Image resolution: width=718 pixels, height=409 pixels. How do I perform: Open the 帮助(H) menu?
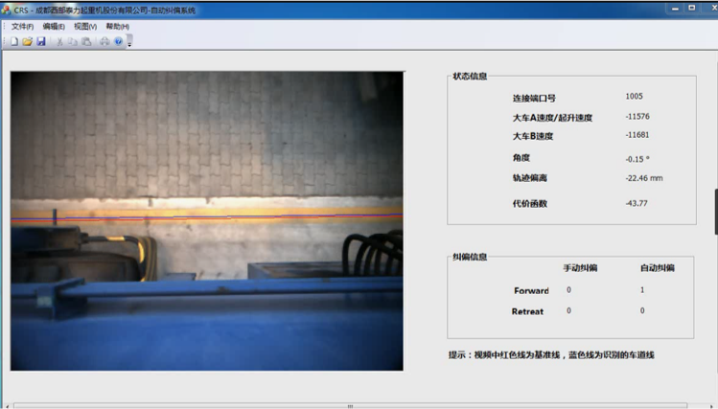(117, 27)
